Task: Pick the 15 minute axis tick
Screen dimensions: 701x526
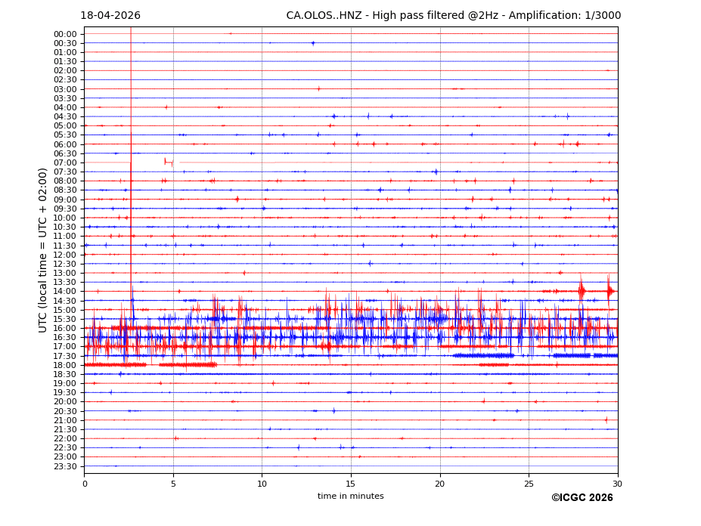Action: coord(351,483)
